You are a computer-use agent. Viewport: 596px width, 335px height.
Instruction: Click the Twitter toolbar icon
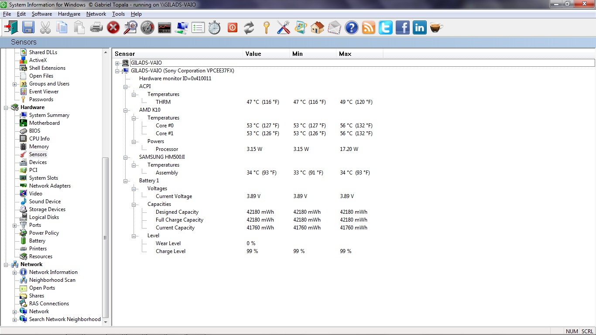(385, 28)
